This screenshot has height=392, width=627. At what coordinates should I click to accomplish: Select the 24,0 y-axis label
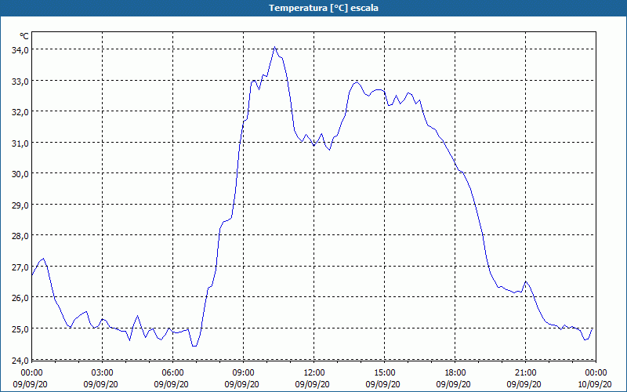pyautogui.click(x=20, y=361)
